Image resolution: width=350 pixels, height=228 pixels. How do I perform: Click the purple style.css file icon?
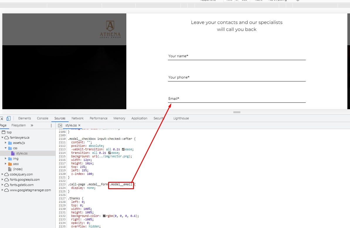(13, 153)
